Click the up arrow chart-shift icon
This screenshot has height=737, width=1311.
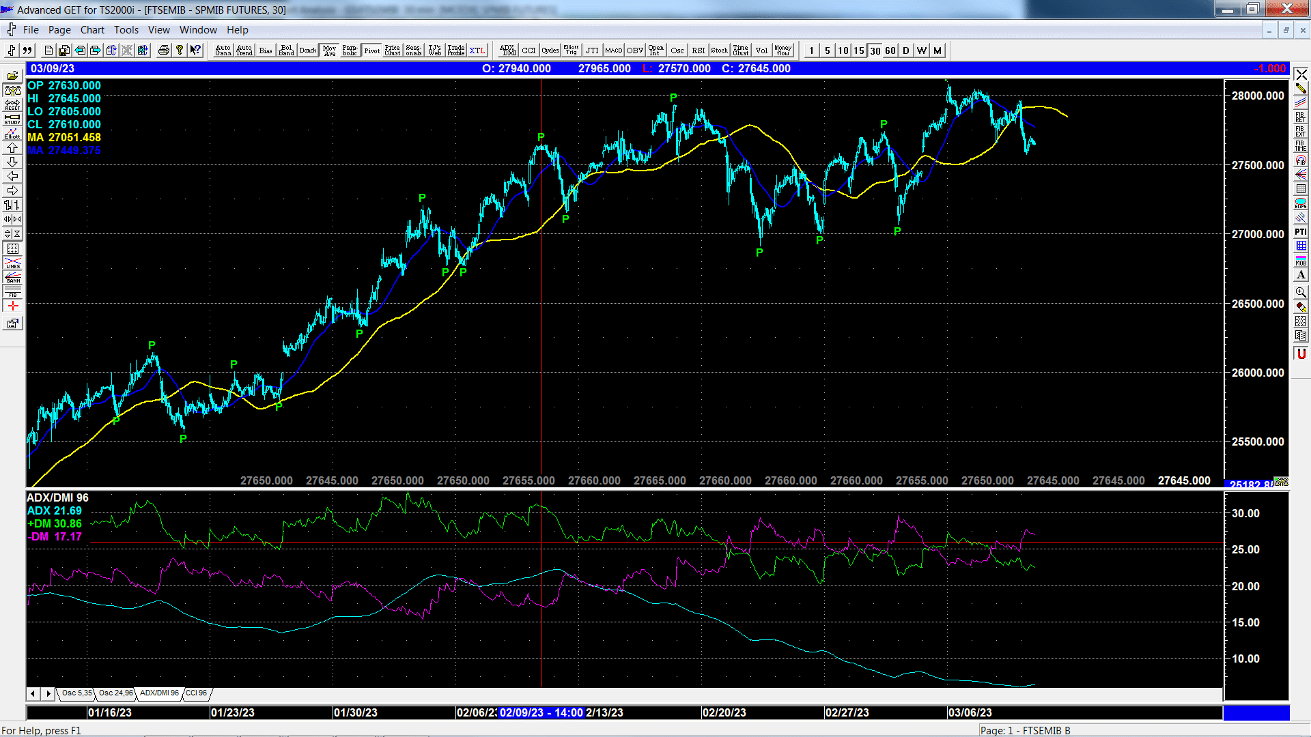[12, 147]
